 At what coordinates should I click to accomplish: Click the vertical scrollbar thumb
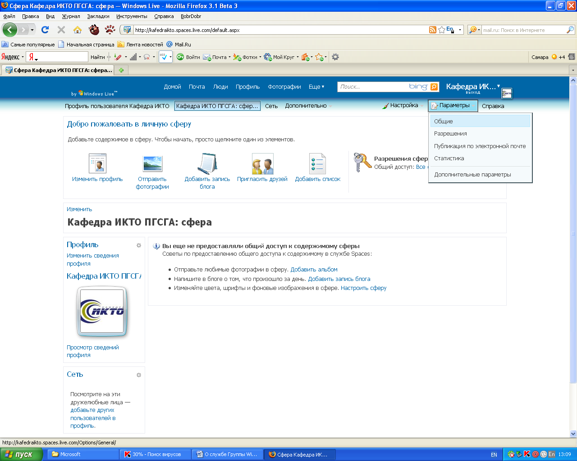tap(573, 233)
